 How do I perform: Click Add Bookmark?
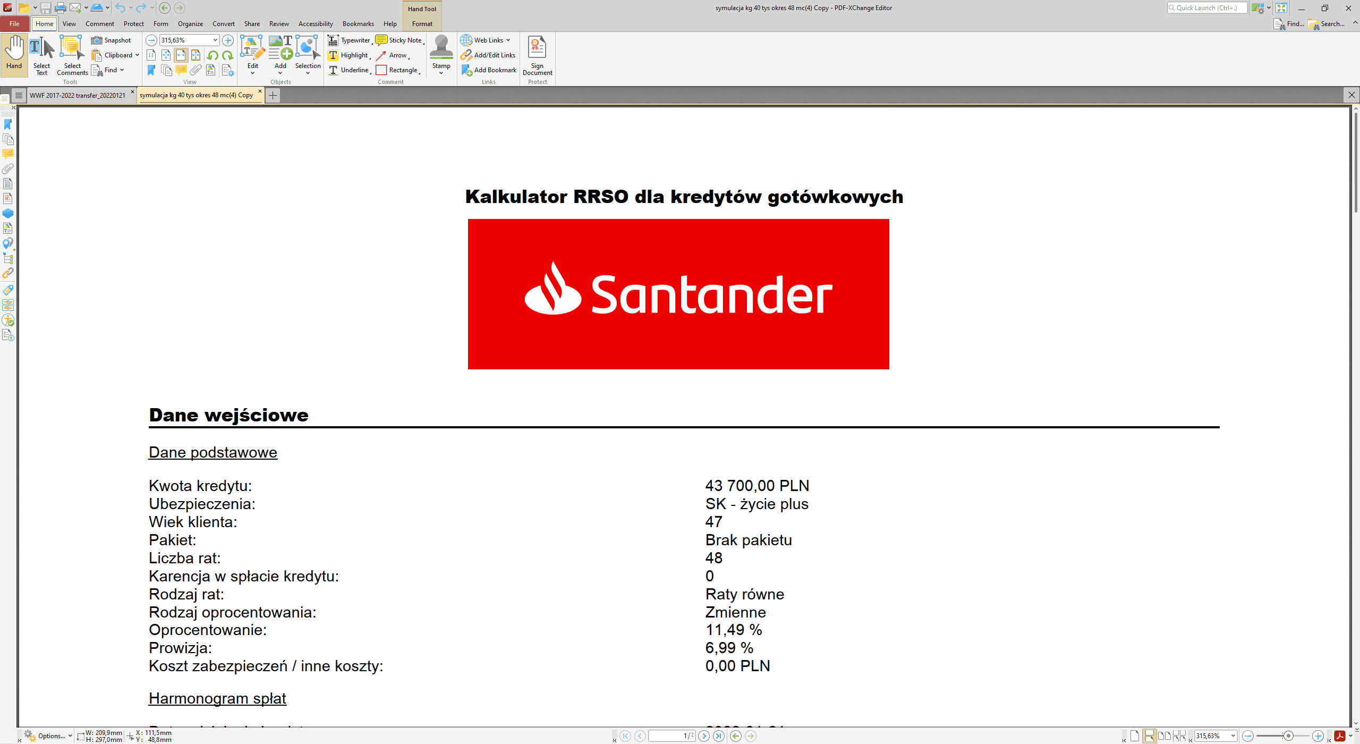click(489, 70)
